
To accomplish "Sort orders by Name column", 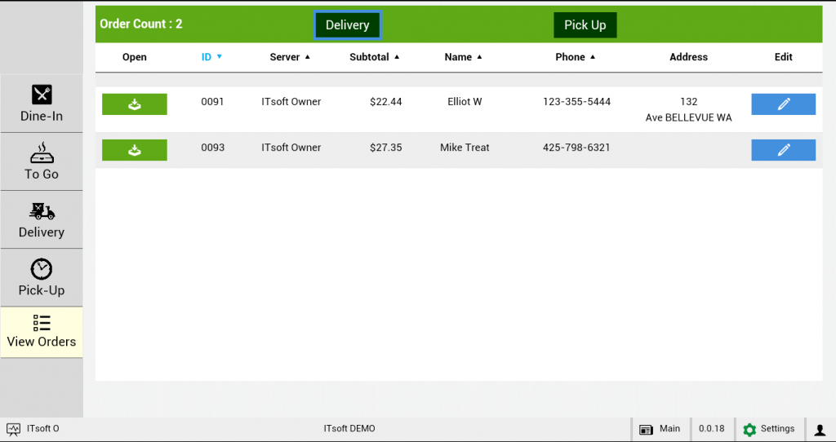I will tap(464, 57).
